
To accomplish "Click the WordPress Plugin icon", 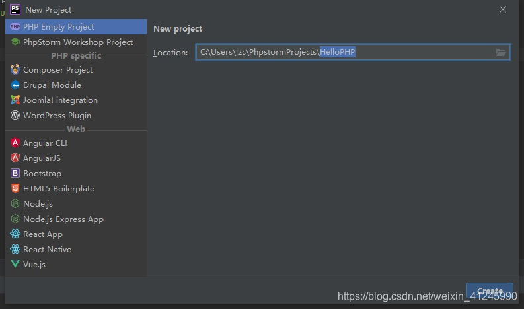I will (x=15, y=116).
